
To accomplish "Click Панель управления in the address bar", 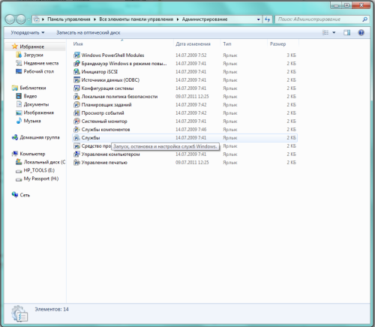I will pos(69,19).
